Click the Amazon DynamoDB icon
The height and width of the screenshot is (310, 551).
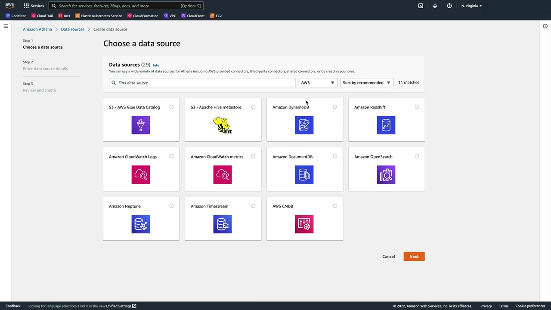pos(304,125)
